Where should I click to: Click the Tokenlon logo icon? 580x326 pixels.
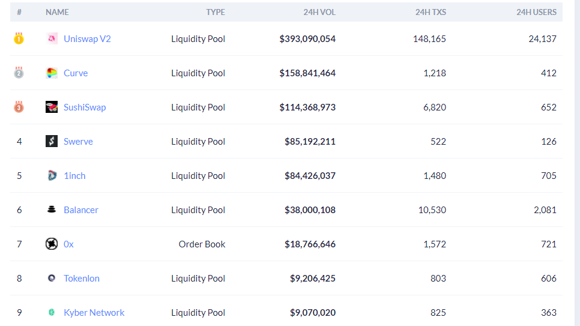click(52, 278)
